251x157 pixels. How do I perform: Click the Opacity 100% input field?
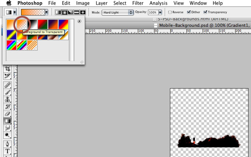click(153, 12)
